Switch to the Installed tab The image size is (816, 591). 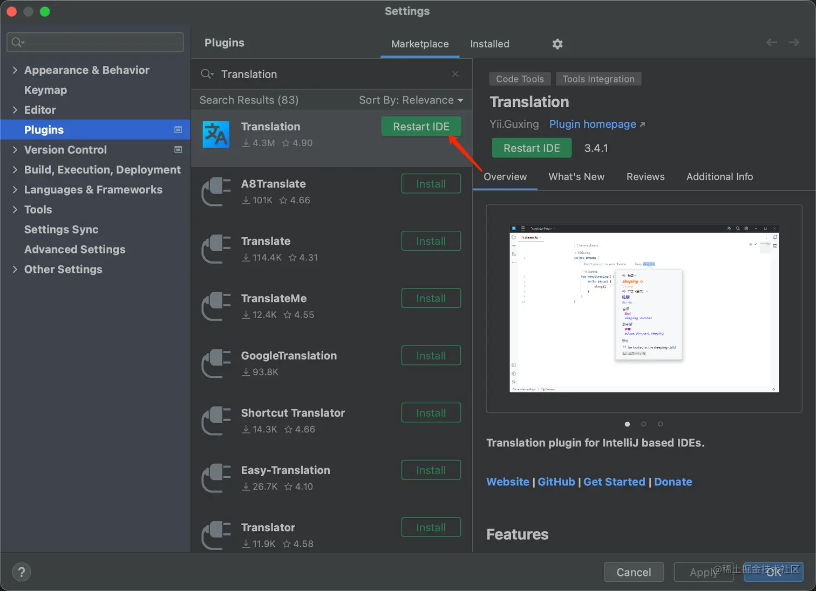(x=489, y=44)
